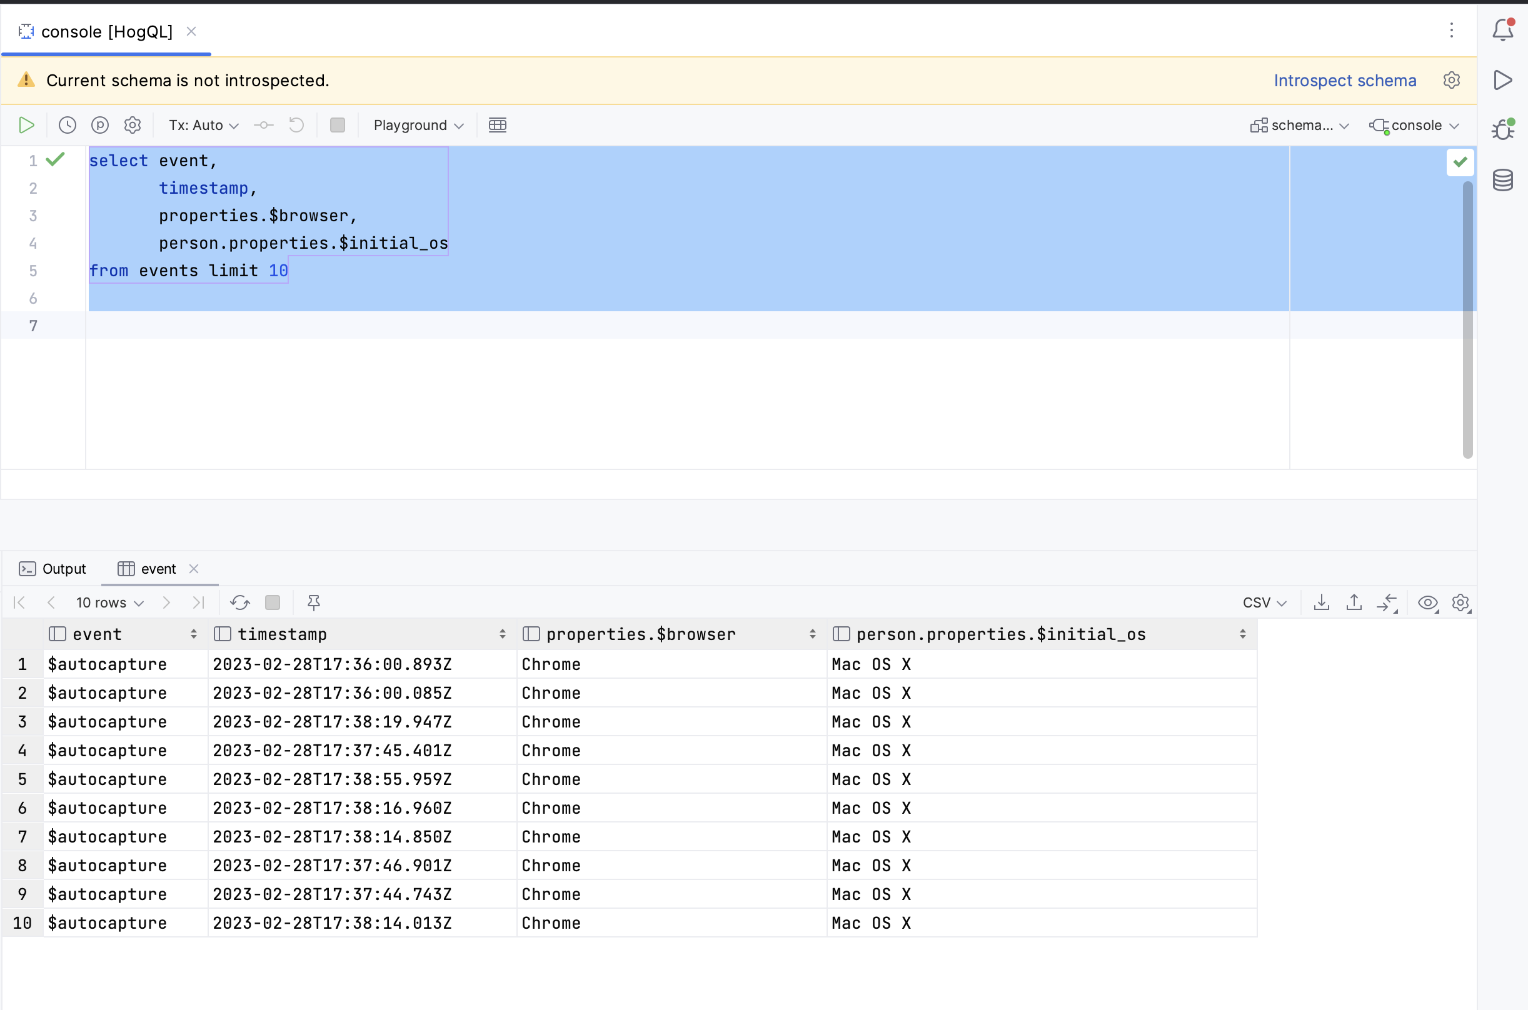Open the result grid settings gear
1528x1010 pixels.
[x=1460, y=603]
